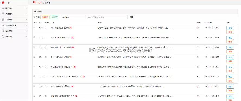Expand the 文章管理 sidebar arrow
The image size is (241, 101).
26,20
